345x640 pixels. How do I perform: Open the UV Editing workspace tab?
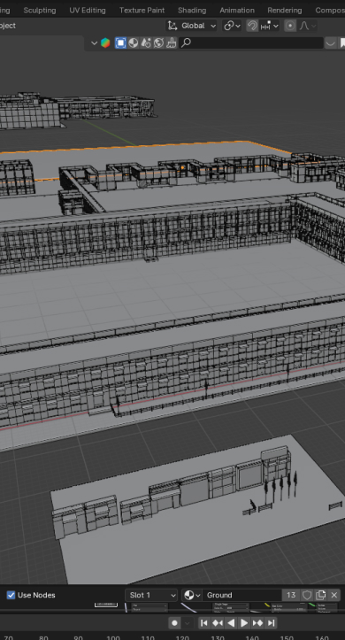(88, 11)
